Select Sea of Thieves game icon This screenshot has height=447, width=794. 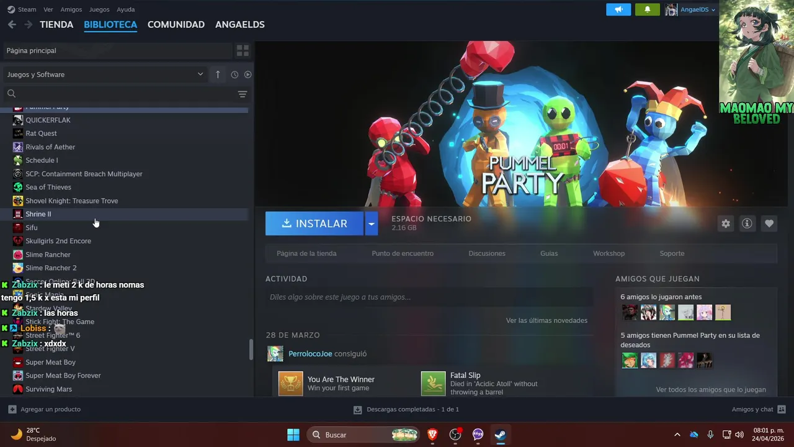click(x=18, y=187)
